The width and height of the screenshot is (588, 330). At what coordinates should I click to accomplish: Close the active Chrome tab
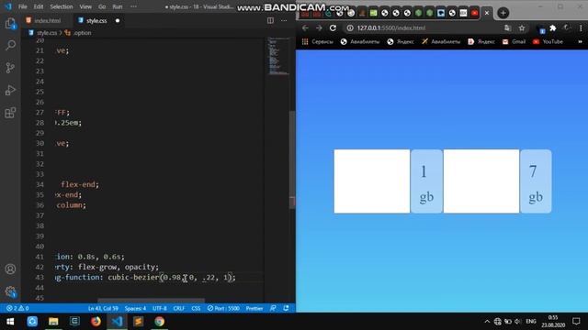(x=487, y=13)
